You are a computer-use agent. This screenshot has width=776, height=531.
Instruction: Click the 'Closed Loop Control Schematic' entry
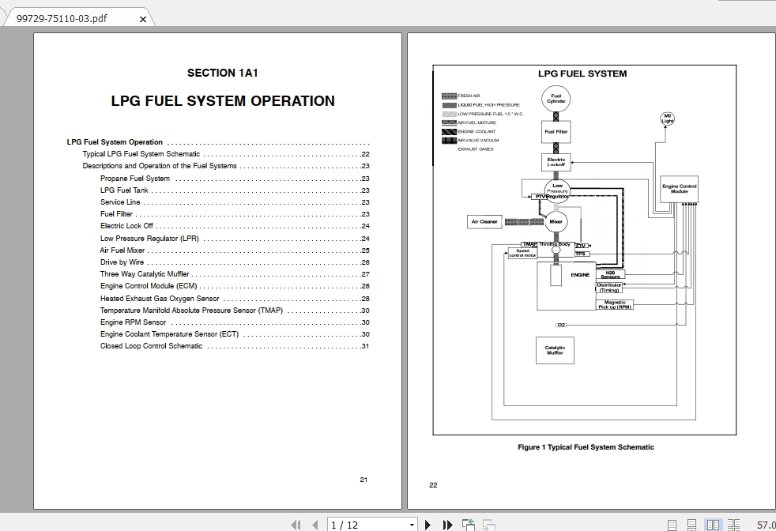click(x=150, y=345)
